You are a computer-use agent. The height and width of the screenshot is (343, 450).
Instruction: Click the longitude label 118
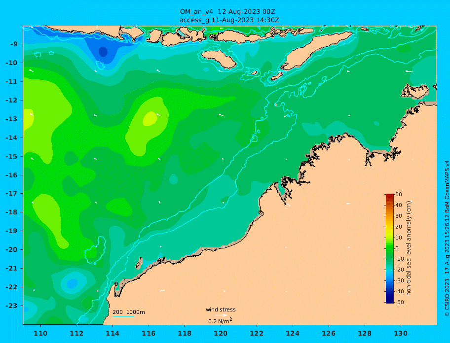[185, 333]
